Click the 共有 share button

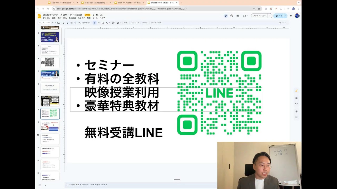coord(279,16)
